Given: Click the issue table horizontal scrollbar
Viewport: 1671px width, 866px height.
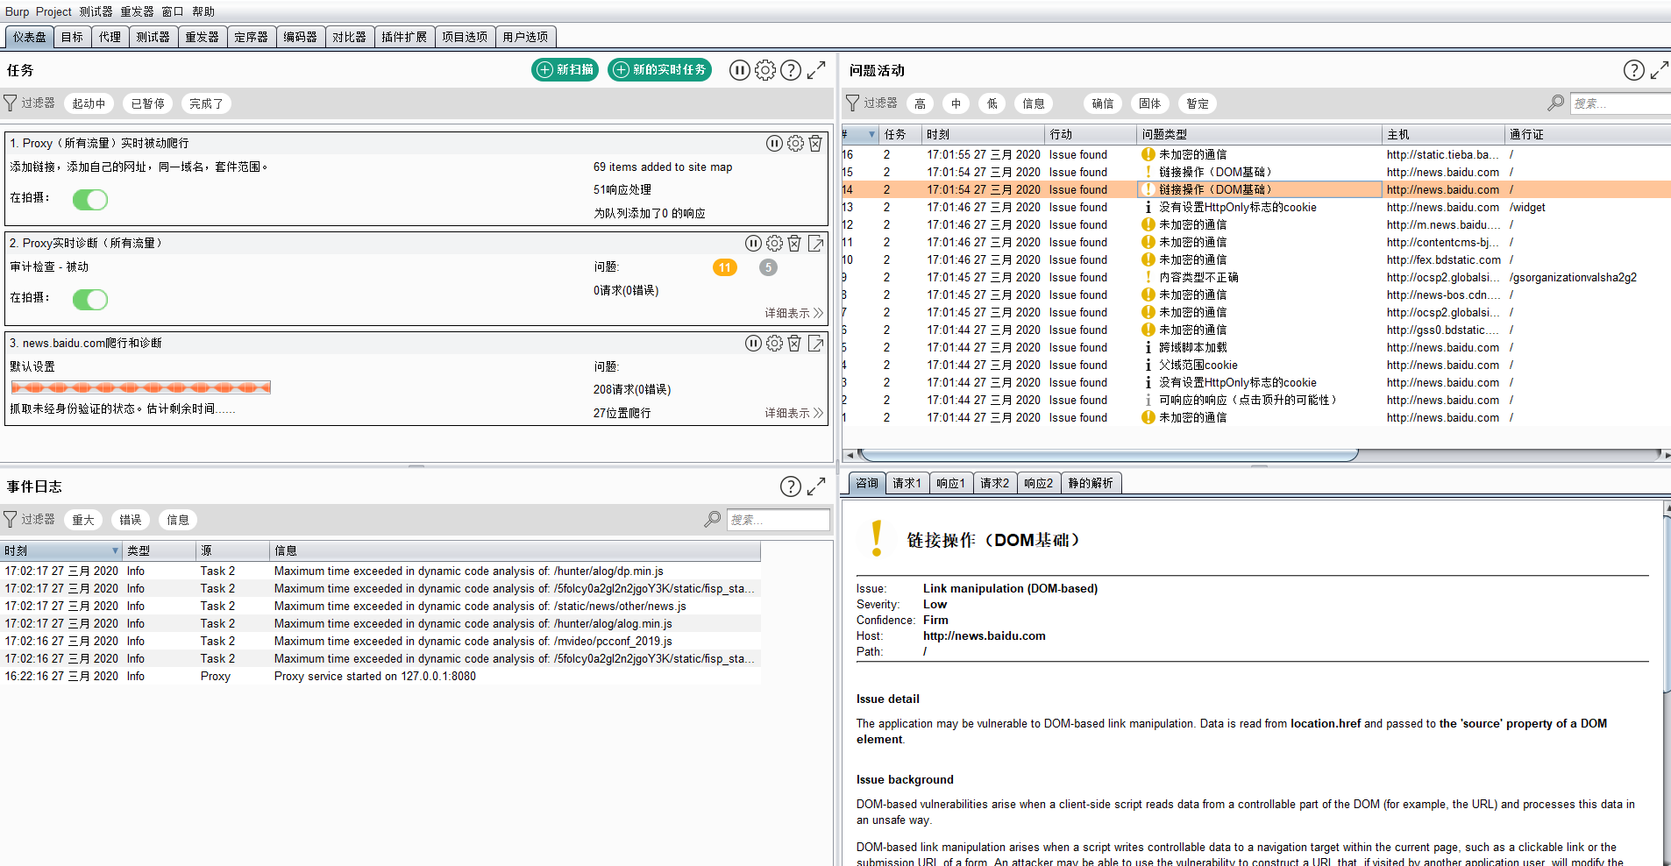Looking at the screenshot, I should (x=1108, y=455).
